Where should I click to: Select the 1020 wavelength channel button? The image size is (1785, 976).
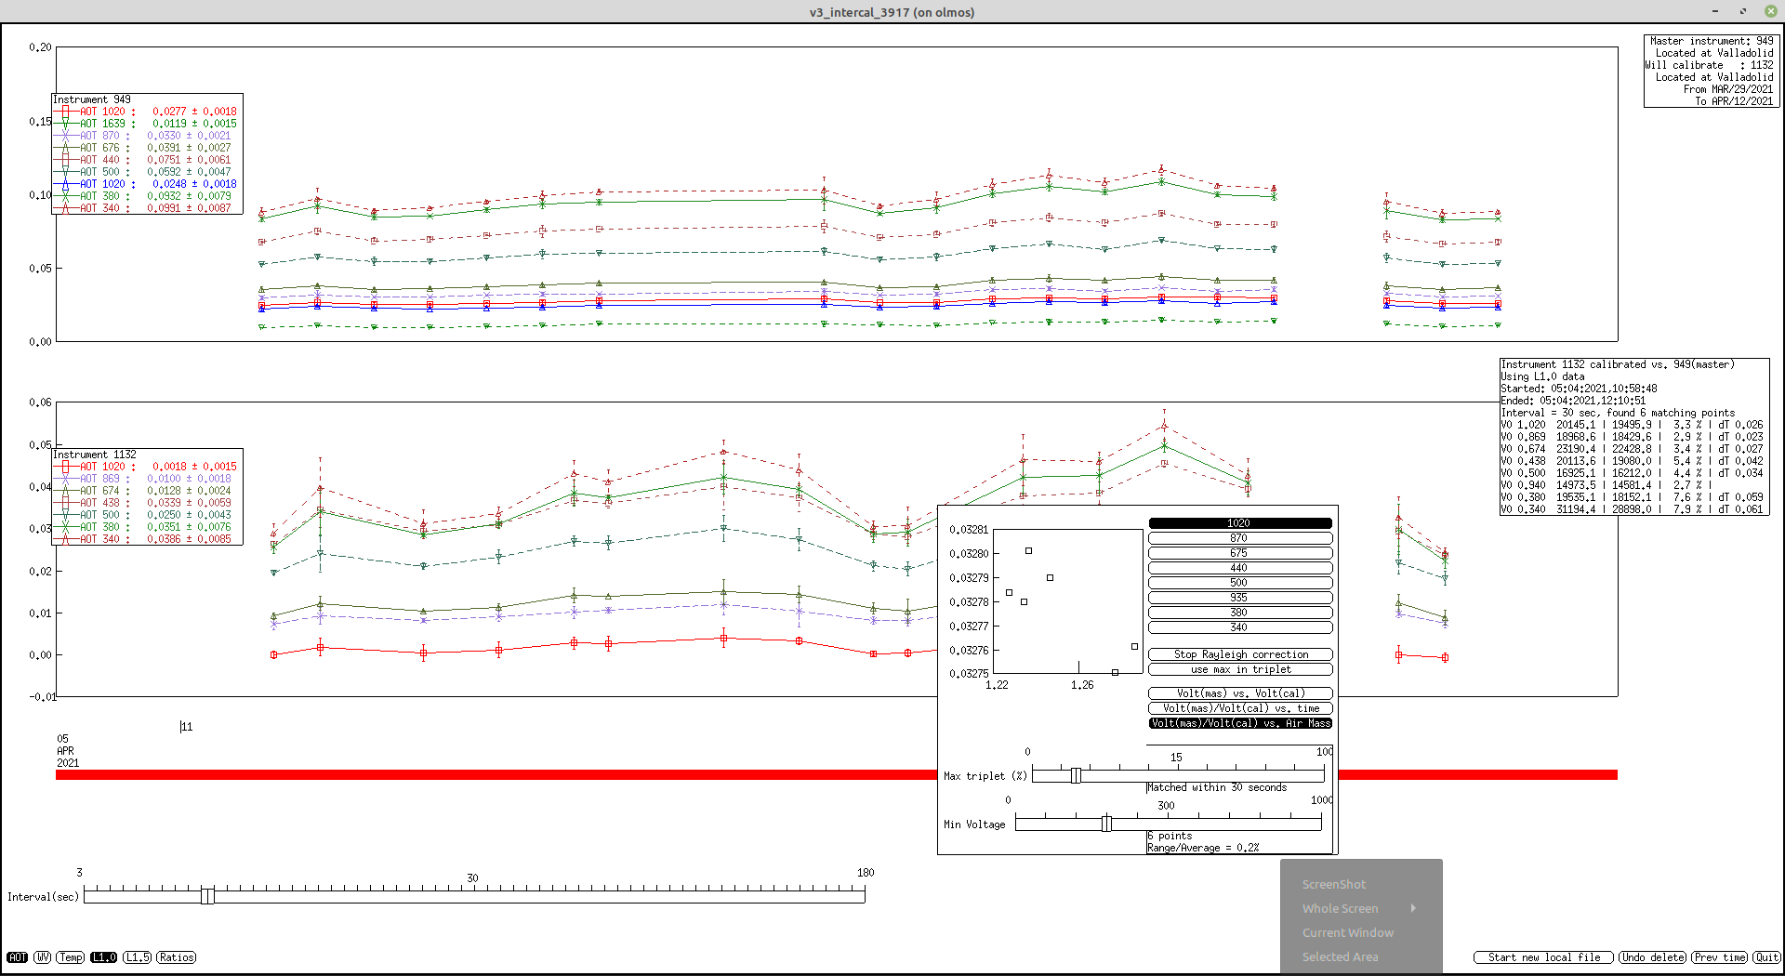coord(1240,523)
